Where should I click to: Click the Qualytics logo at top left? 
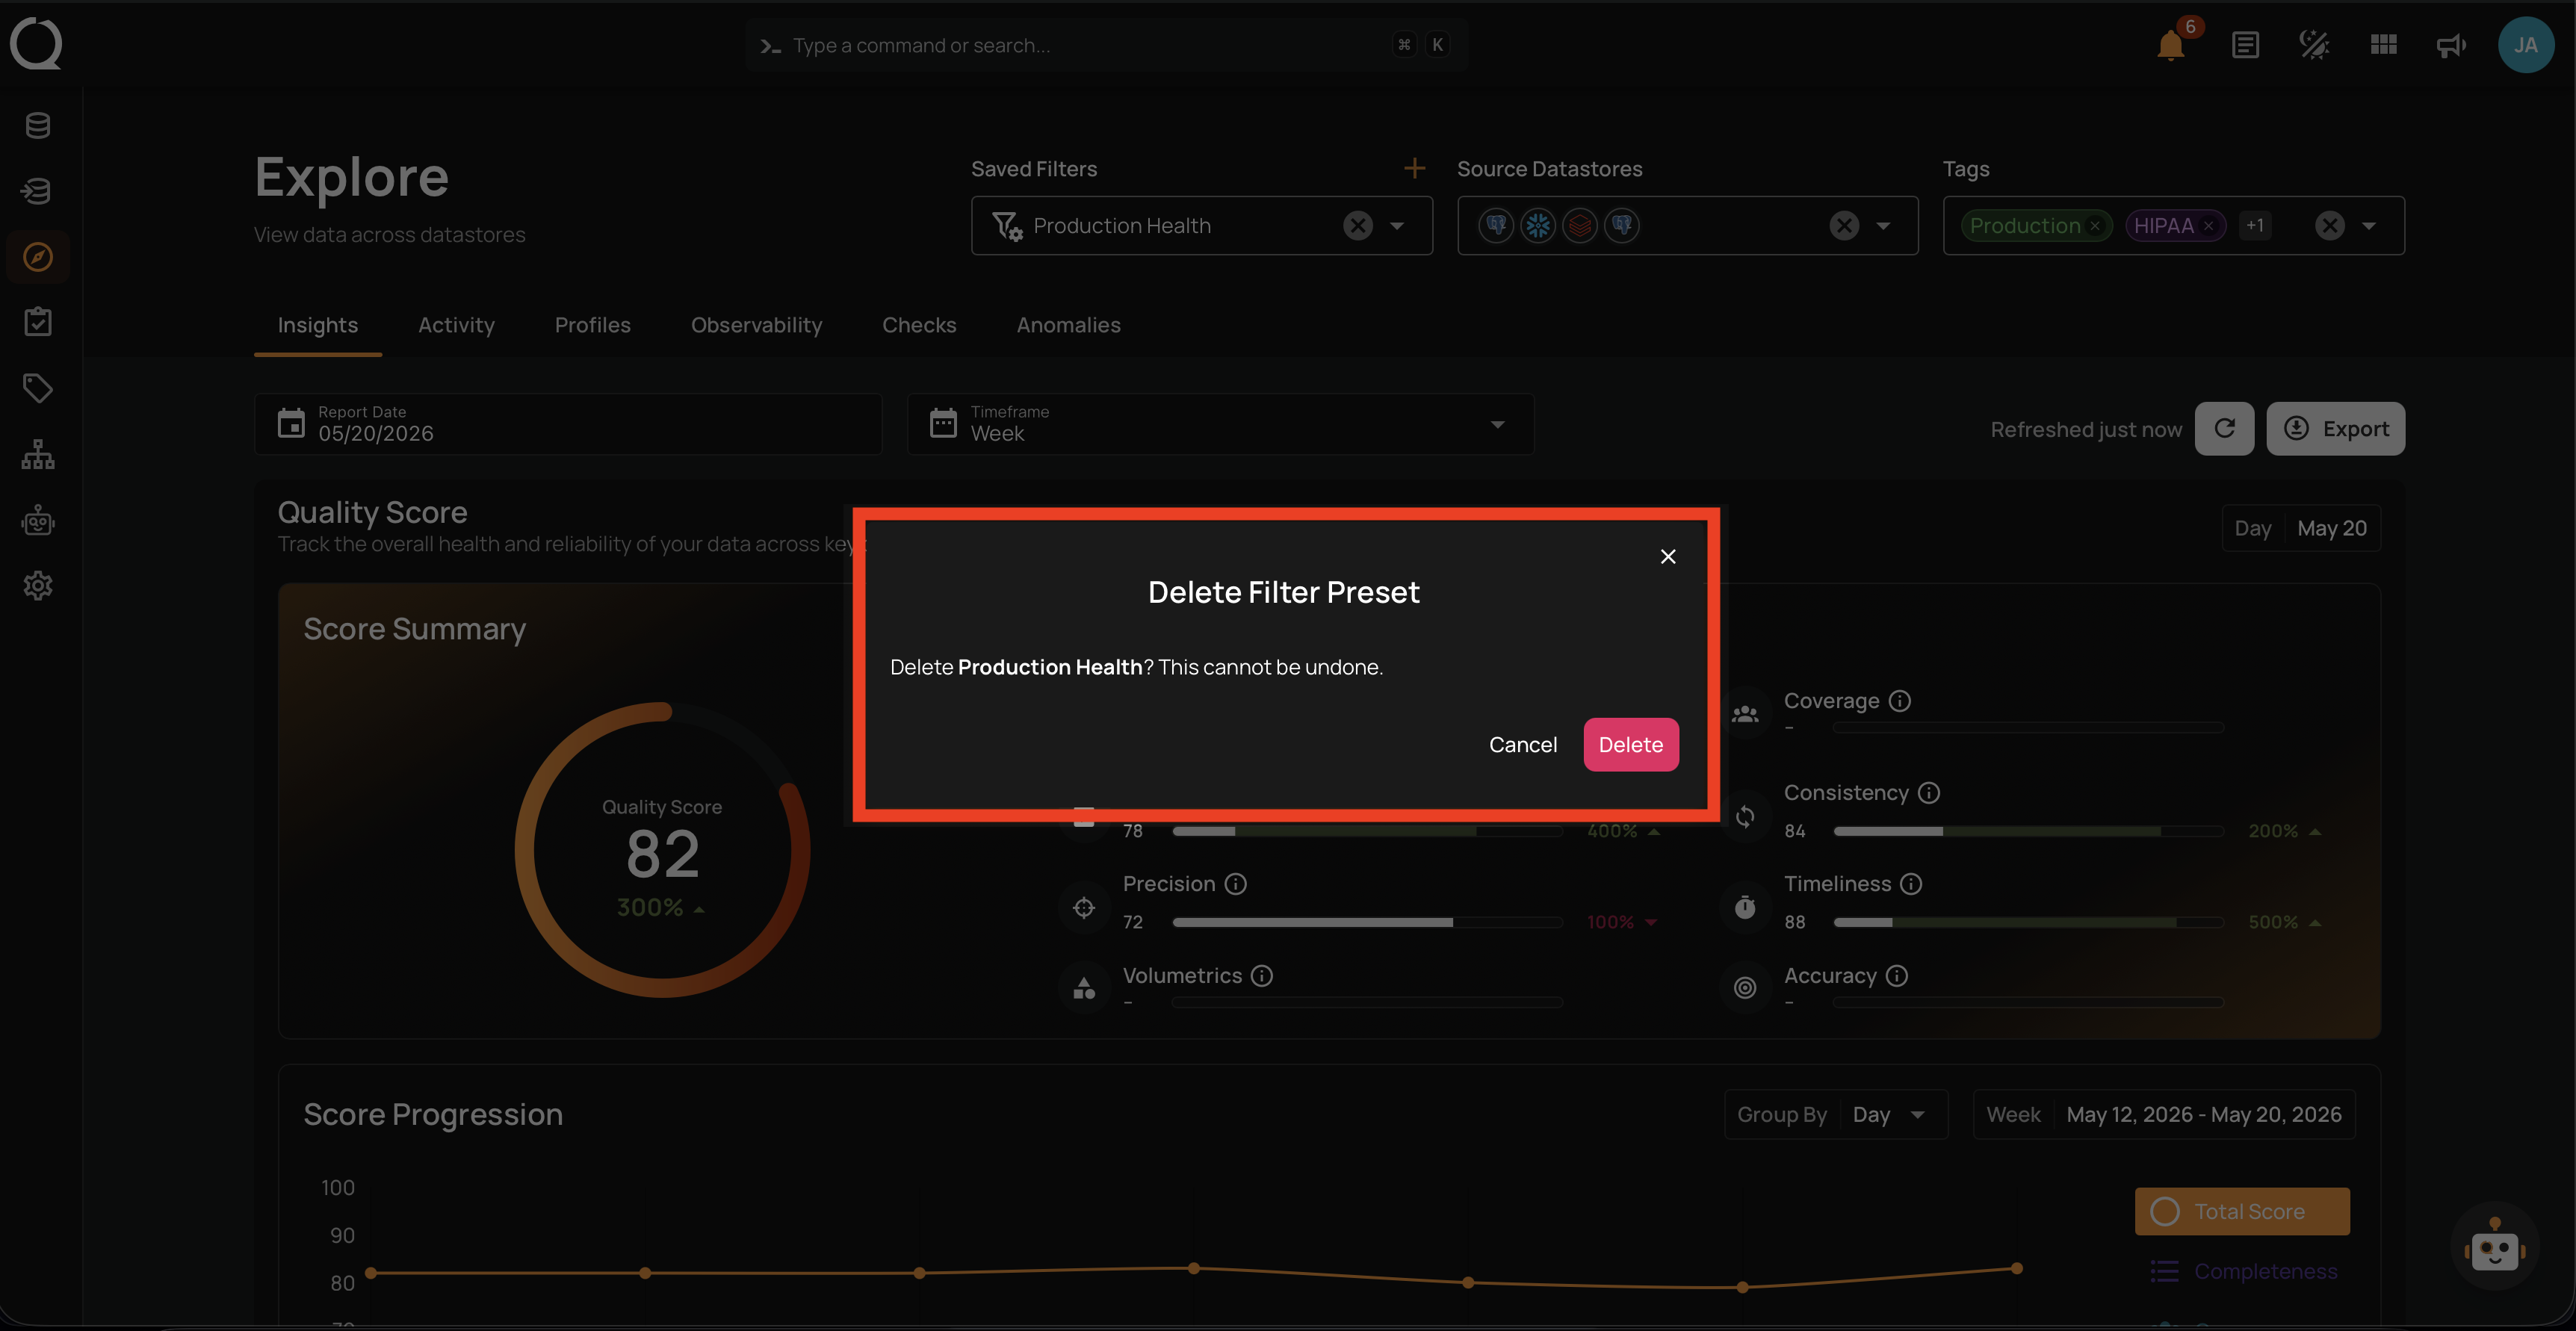36,44
